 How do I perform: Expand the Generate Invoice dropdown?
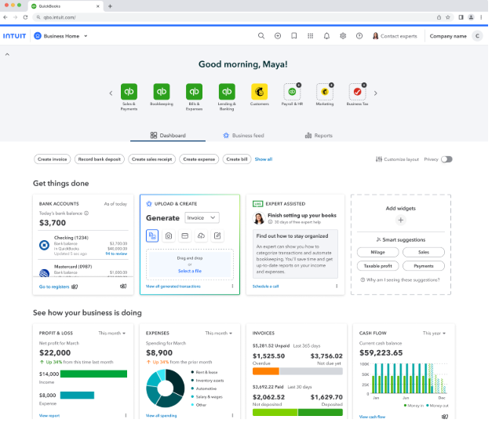tap(202, 217)
